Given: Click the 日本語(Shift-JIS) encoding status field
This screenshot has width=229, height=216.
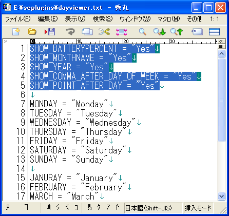Looking at the screenshot, I should click(x=153, y=208).
